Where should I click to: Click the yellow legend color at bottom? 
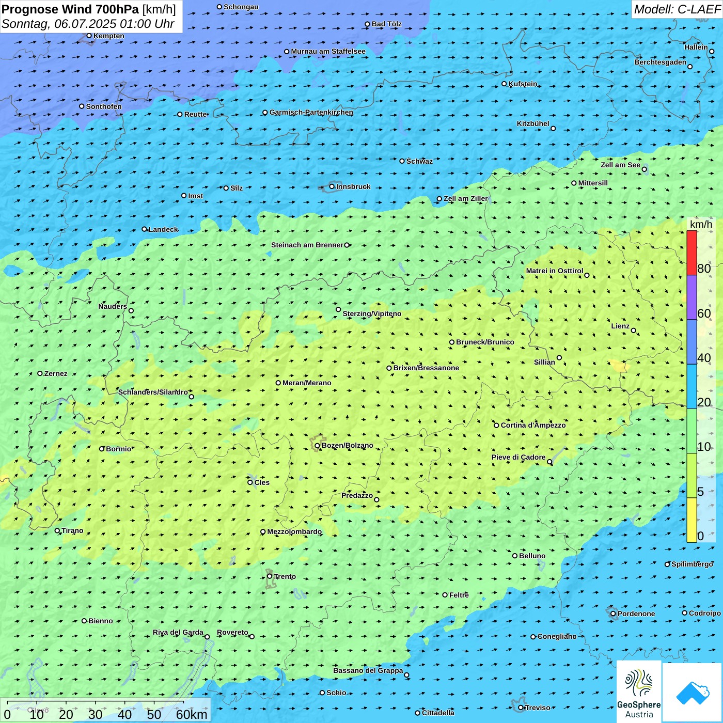[691, 520]
